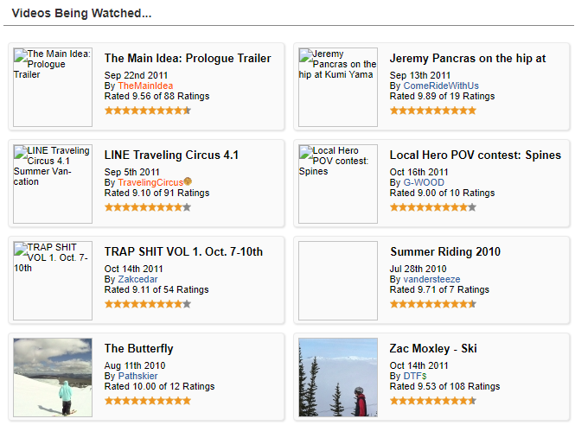Click star rating under LINE Traveling Circus
The height and width of the screenshot is (425, 575).
(x=147, y=207)
